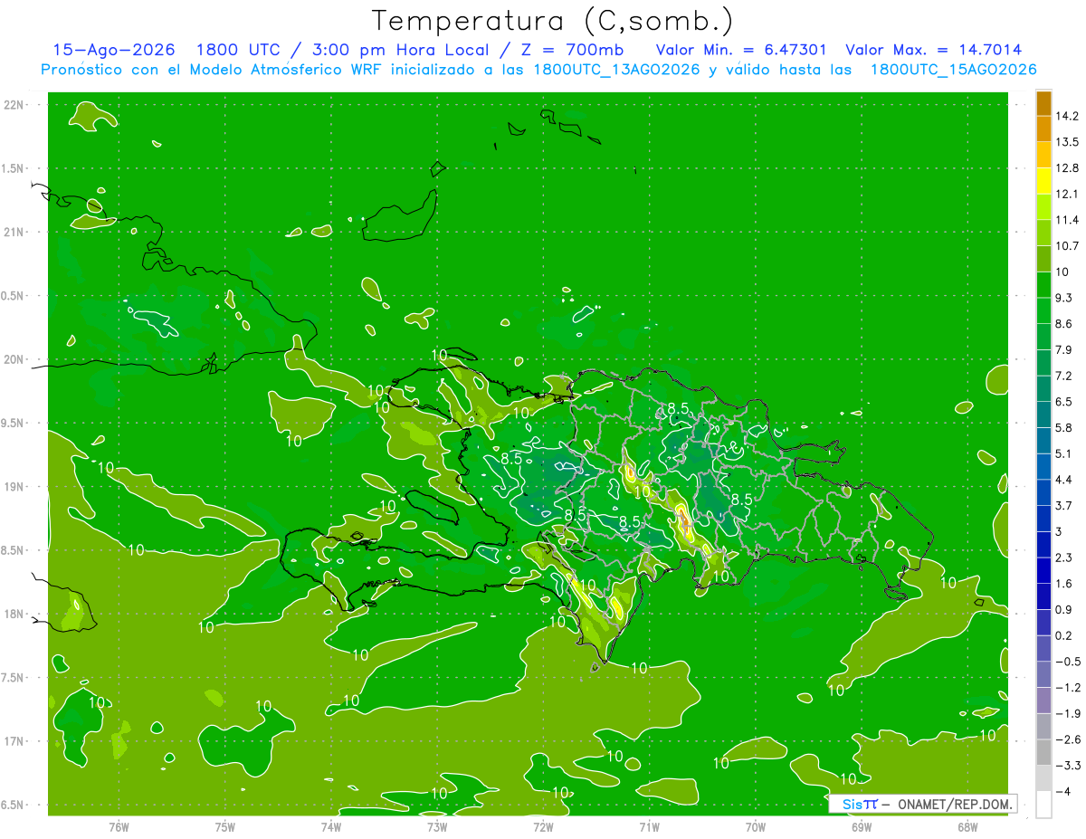Select the '15-Ago-2026' date text
Image resolution: width=1086 pixels, height=839 pixels.
pyautogui.click(x=114, y=50)
